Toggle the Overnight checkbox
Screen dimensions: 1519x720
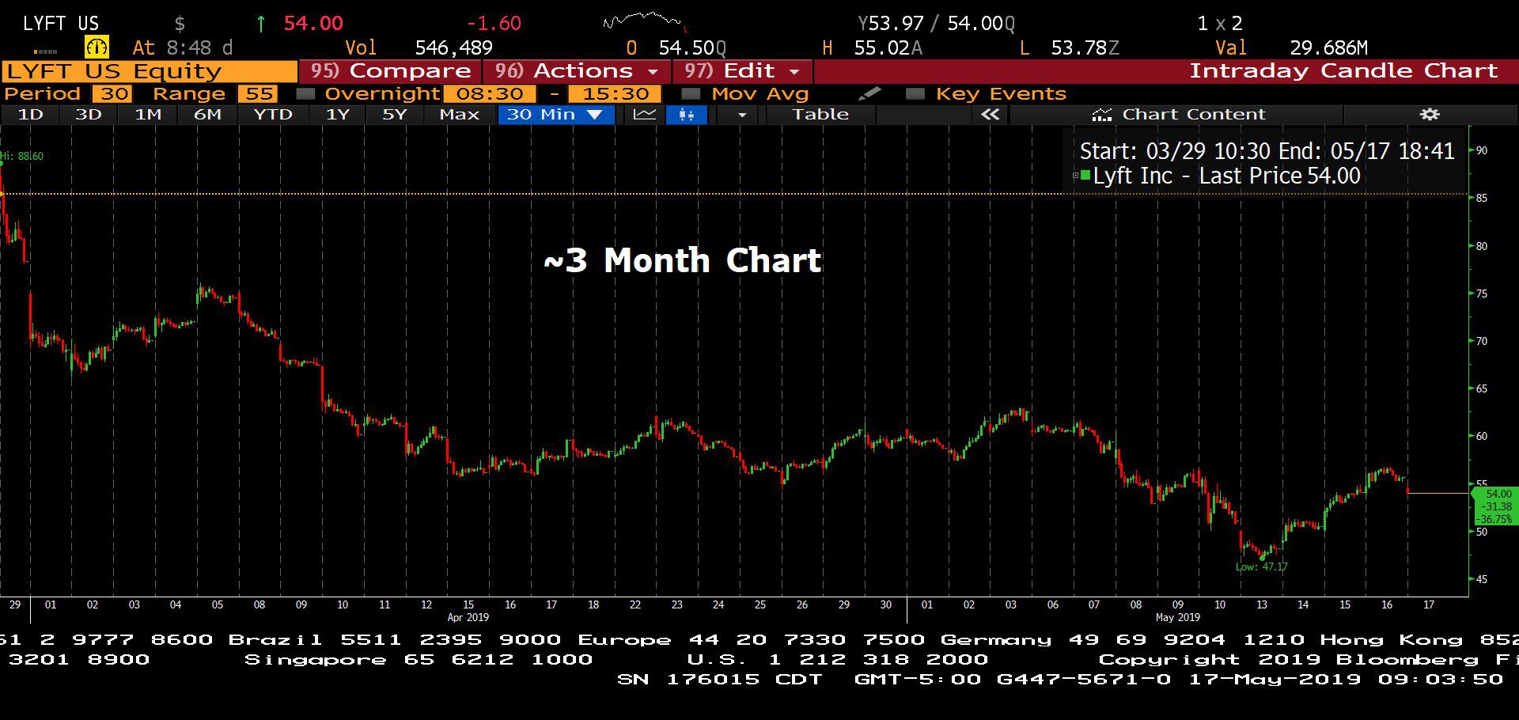pos(305,93)
